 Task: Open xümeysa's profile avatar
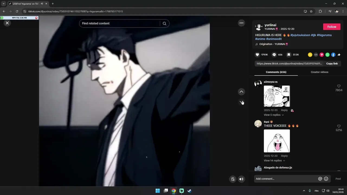[258, 83]
